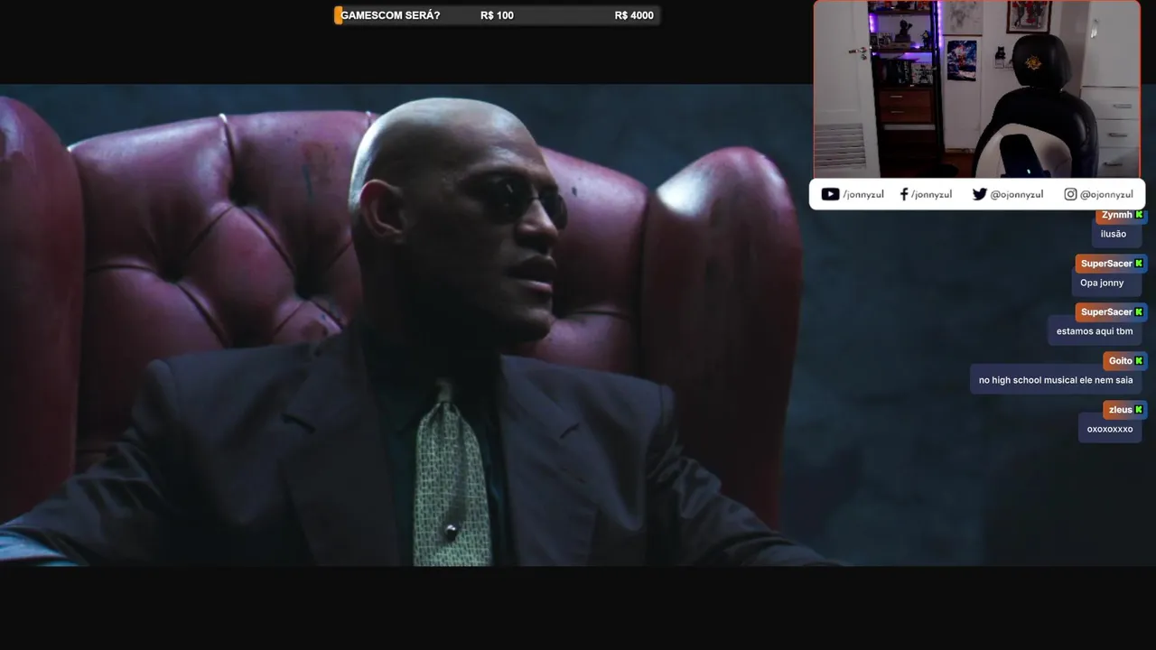
Task: Click the Facebook icon in social bar
Action: click(904, 194)
